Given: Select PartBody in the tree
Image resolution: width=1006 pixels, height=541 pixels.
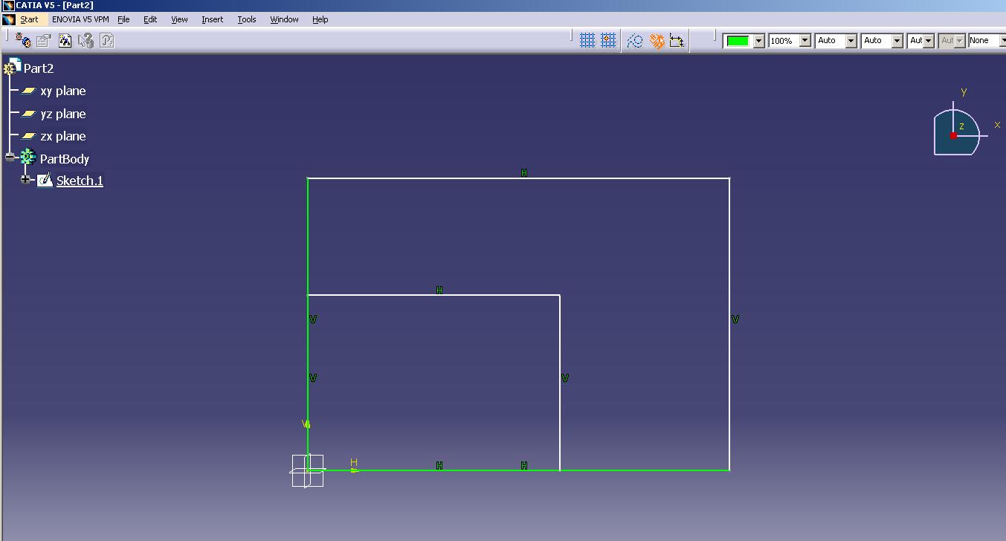Looking at the screenshot, I should click(x=65, y=159).
